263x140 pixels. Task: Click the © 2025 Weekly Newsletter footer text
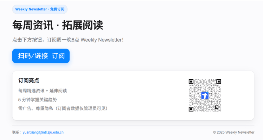point(234,132)
